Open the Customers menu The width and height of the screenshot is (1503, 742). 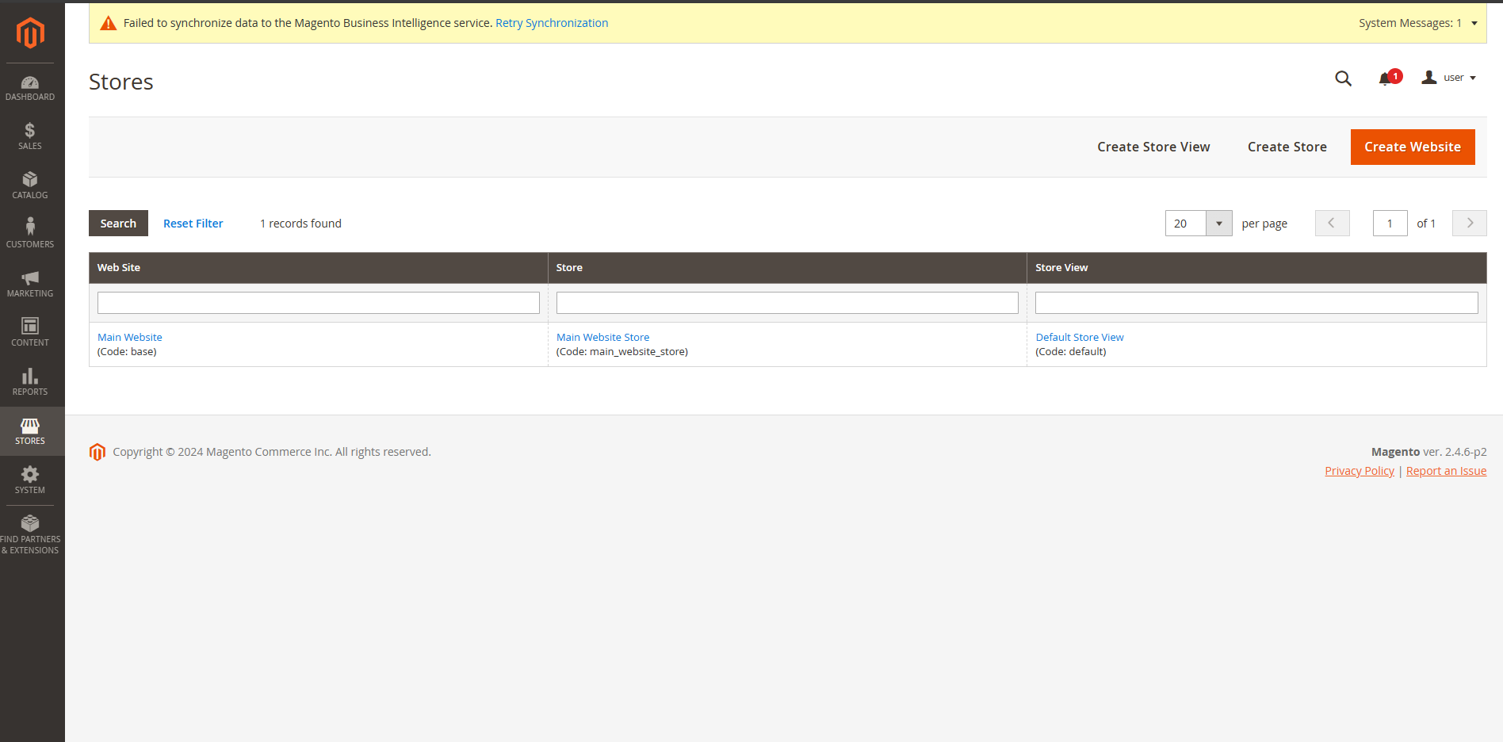(30, 235)
